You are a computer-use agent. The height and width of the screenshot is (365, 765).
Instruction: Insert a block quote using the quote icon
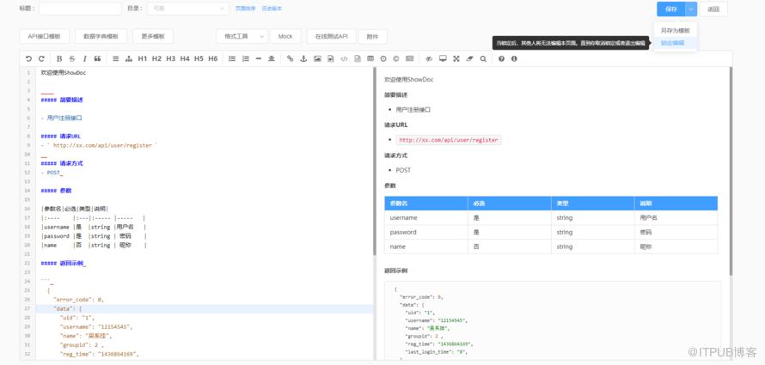point(97,58)
